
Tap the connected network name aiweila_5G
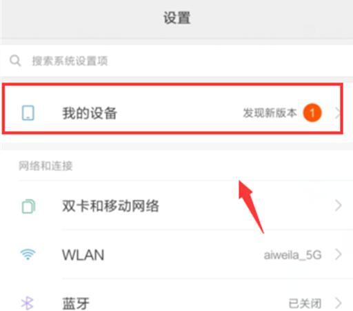(x=292, y=255)
